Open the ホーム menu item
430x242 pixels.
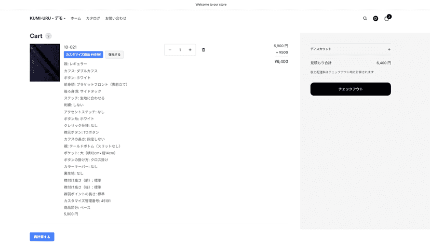[76, 18]
